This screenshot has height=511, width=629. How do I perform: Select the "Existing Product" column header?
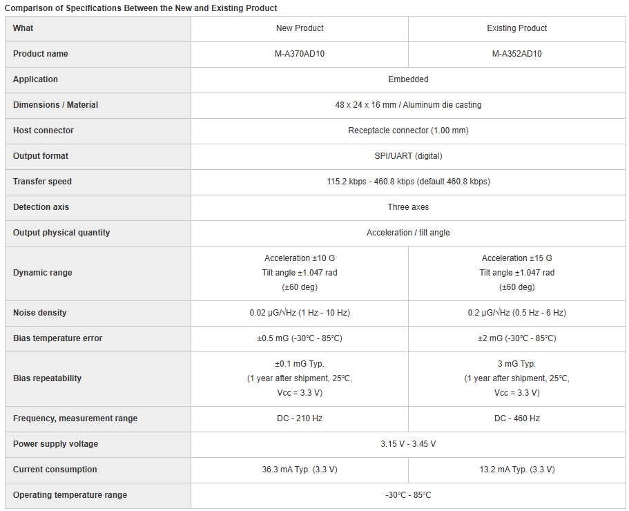click(516, 28)
